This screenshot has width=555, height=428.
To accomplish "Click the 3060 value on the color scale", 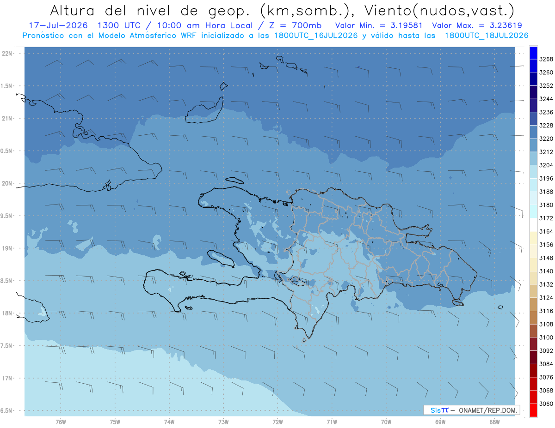I will (546, 404).
